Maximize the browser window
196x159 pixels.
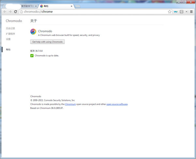point(184,2)
